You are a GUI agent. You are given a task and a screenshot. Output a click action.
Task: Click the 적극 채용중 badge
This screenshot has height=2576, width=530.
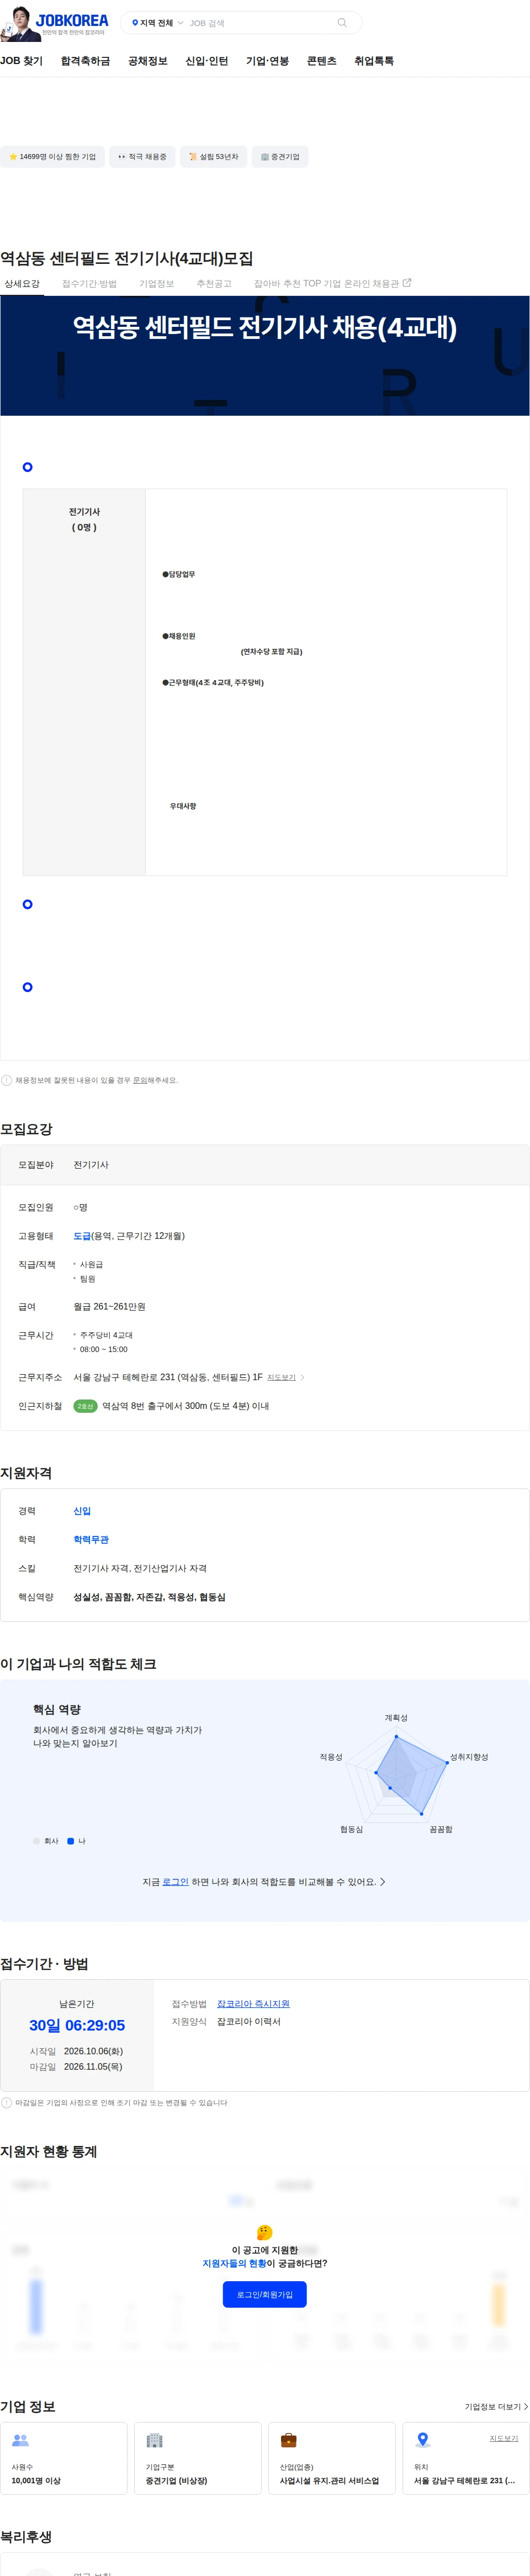click(142, 157)
